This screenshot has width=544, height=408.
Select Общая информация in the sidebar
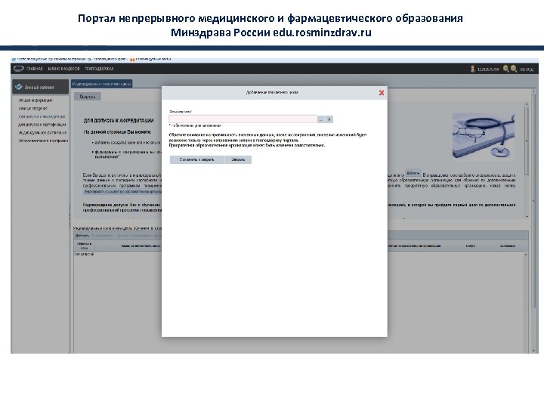(x=36, y=100)
